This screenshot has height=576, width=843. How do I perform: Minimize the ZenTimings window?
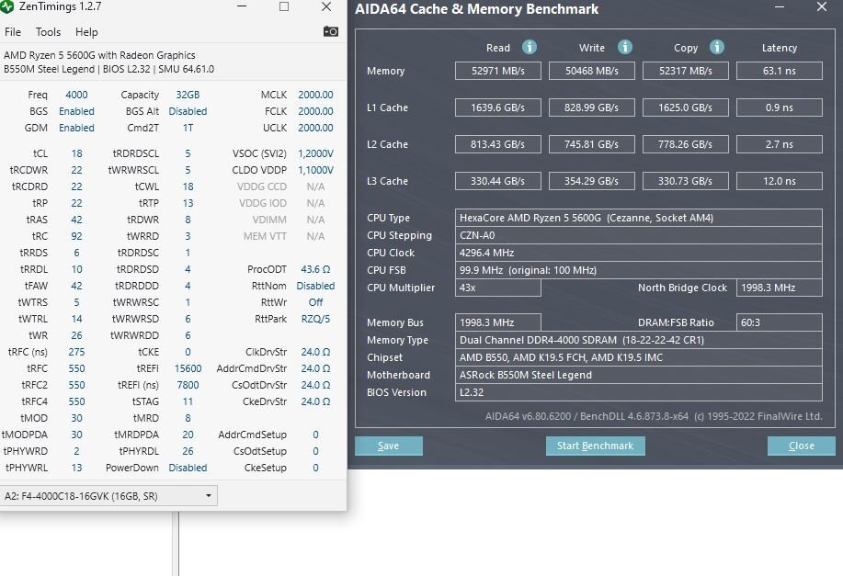tap(242, 6)
